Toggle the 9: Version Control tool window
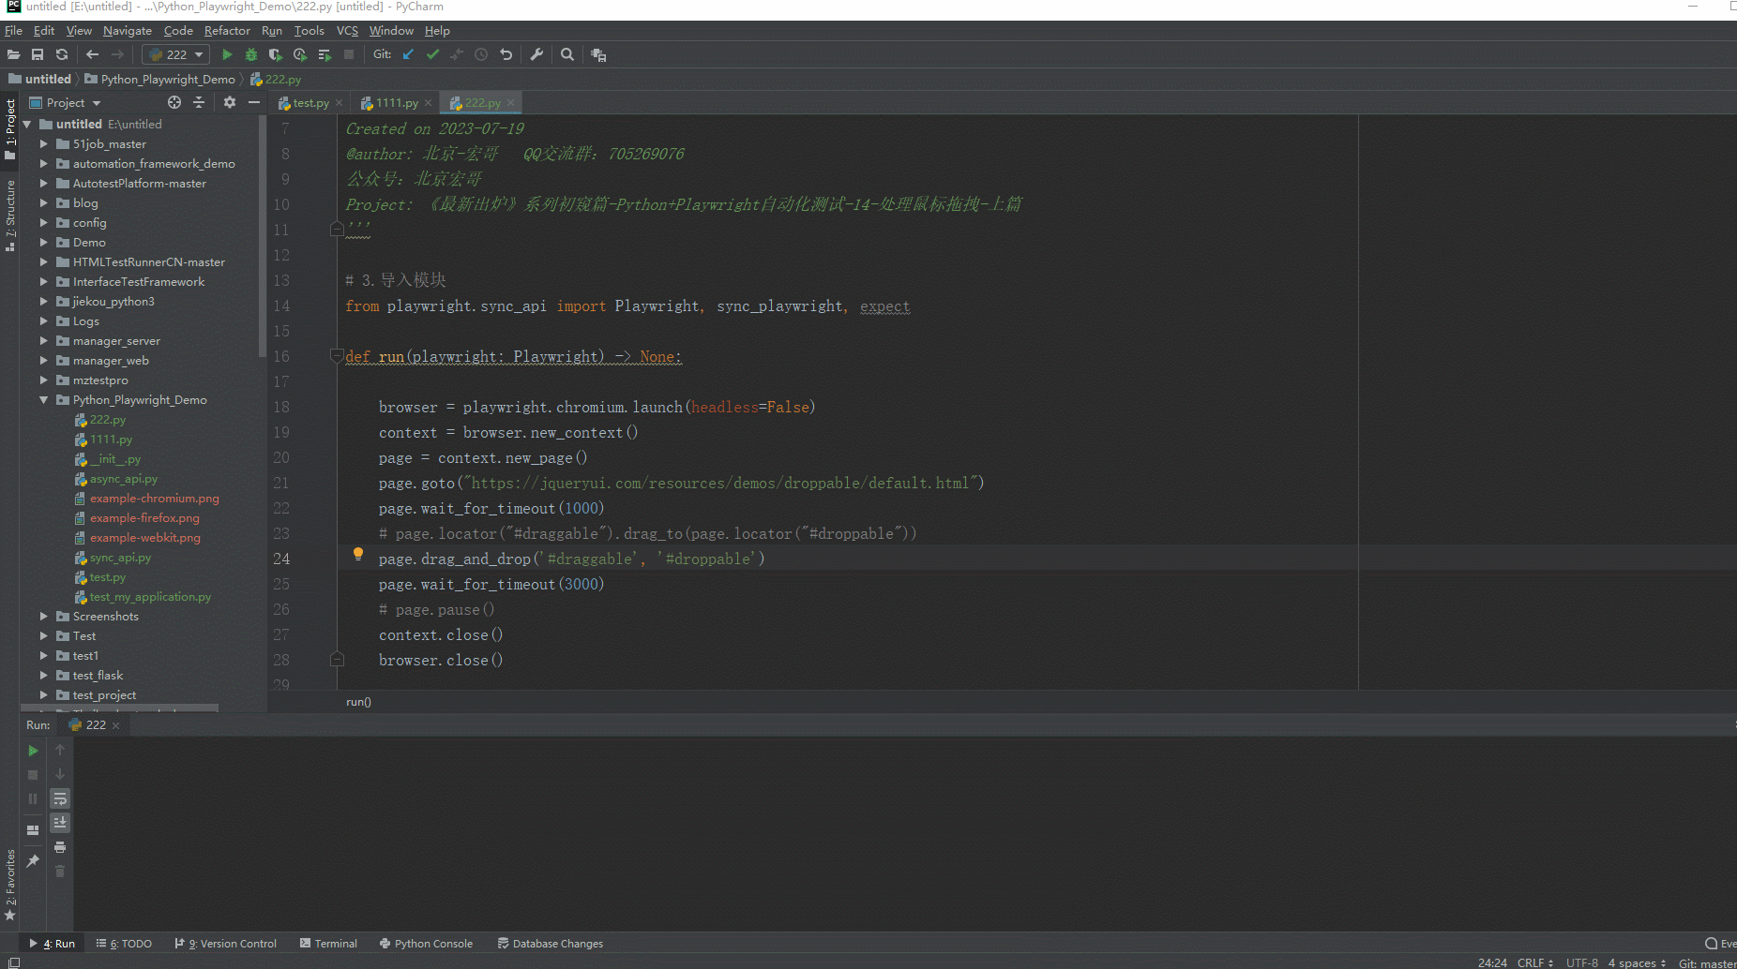Image resolution: width=1737 pixels, height=969 pixels. pos(226,944)
